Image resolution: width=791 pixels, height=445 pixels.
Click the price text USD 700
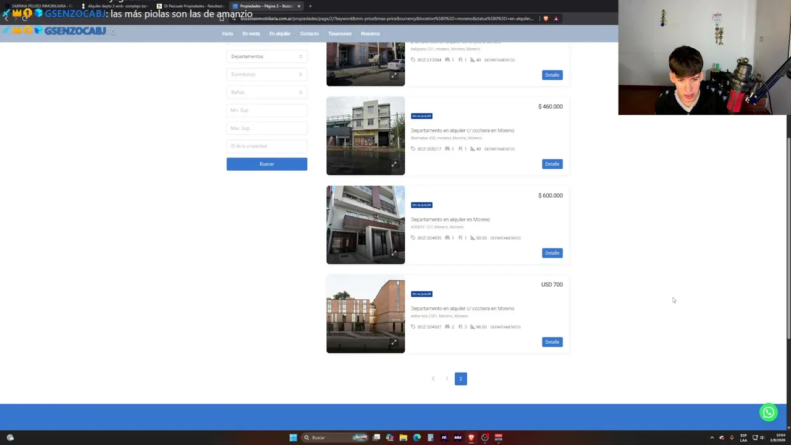[552, 284]
